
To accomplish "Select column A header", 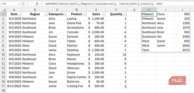I will pyautogui.click(x=14, y=10).
